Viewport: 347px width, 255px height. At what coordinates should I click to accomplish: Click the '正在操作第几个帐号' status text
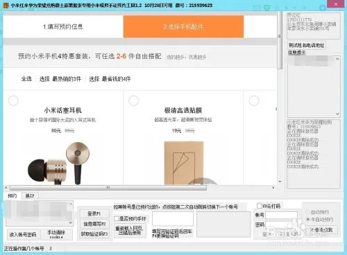(x=24, y=249)
